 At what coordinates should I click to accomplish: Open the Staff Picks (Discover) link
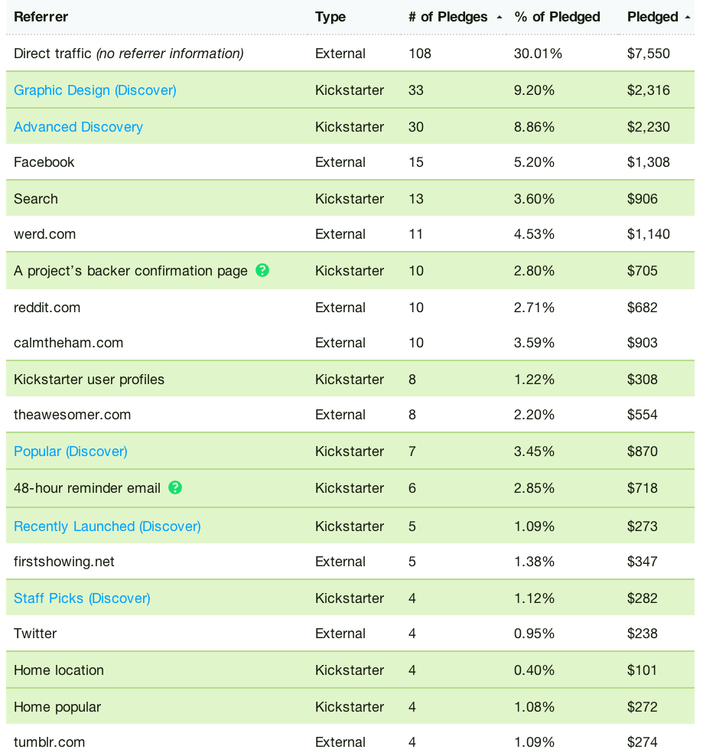82,598
